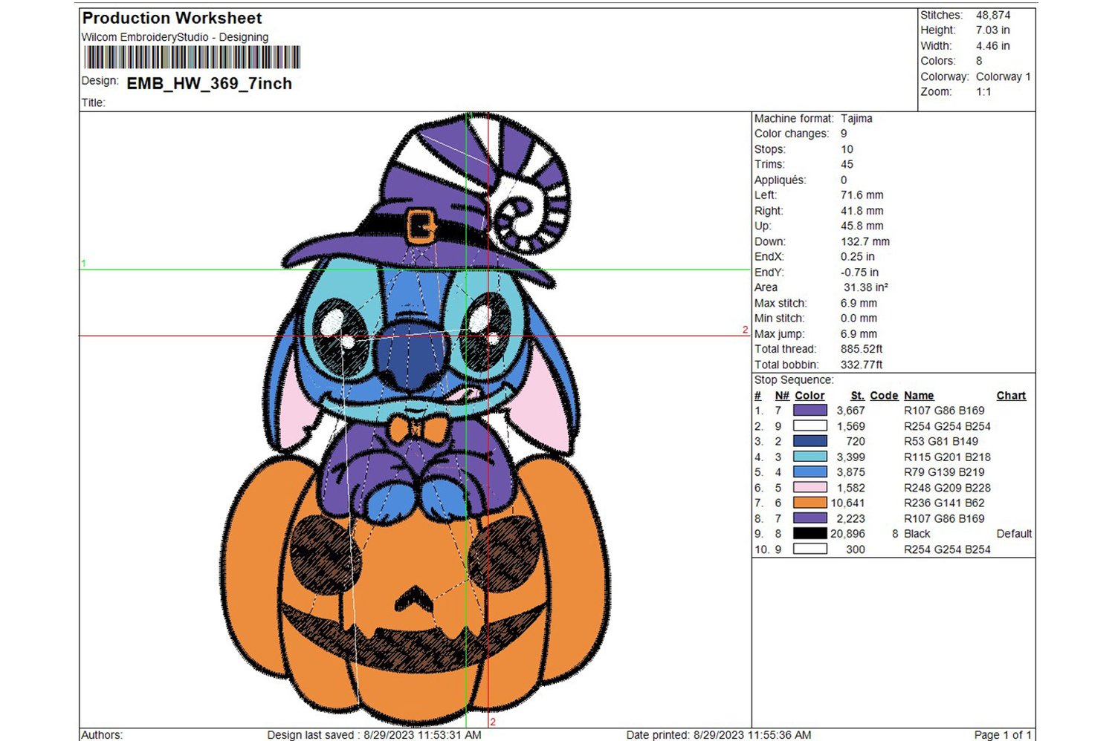
Task: Select stitch count "3,875" in row 5
Action: [x=850, y=471]
